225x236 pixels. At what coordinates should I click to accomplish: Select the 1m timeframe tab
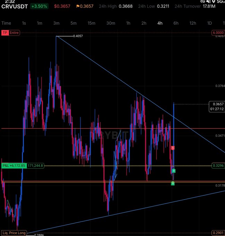pos(40,23)
